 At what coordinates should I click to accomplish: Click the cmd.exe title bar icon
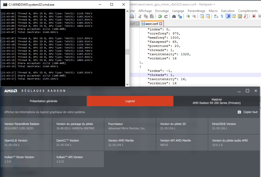pos(5,5)
